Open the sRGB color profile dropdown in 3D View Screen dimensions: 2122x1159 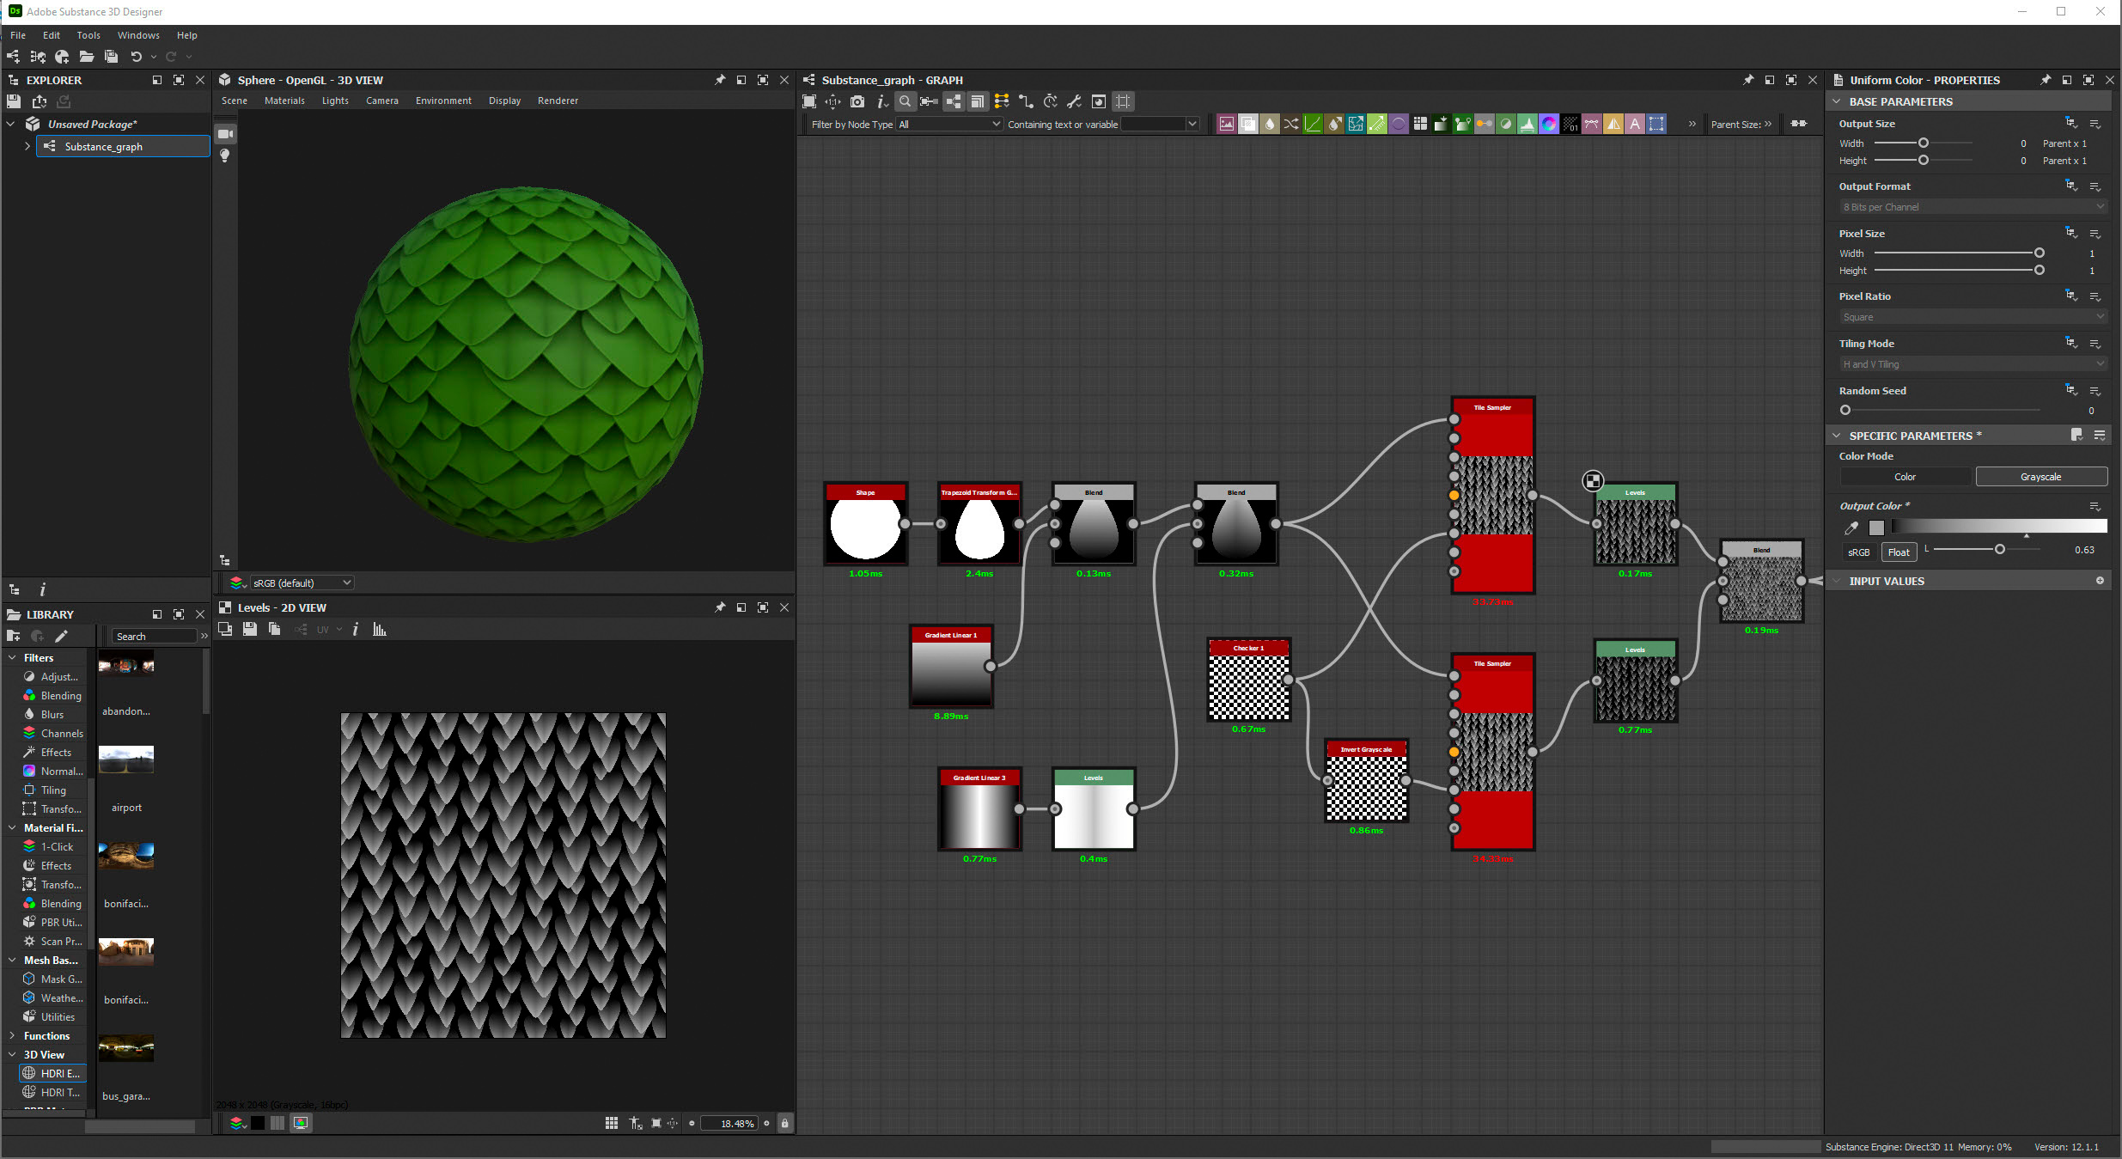301,582
